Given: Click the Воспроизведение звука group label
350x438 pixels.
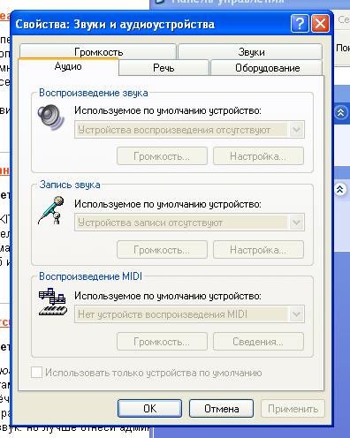Looking at the screenshot, I should click(x=94, y=93).
